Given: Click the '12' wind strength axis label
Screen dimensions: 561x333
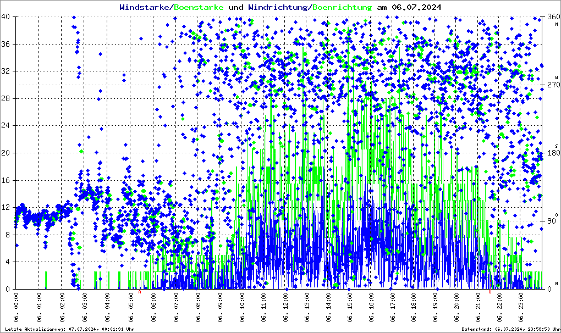Looking at the screenshot, I should click(5, 207).
